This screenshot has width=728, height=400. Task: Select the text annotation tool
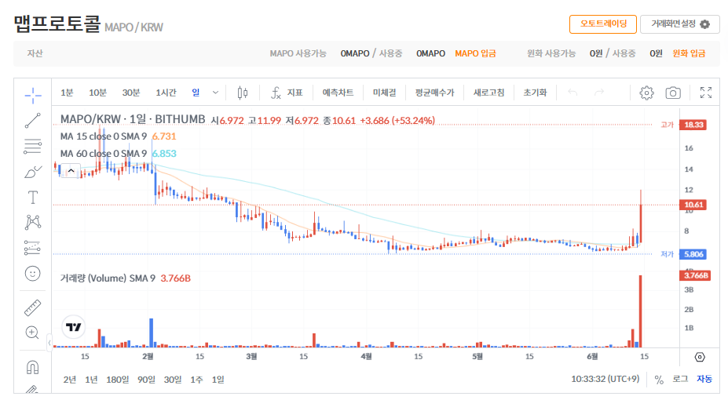coord(32,198)
